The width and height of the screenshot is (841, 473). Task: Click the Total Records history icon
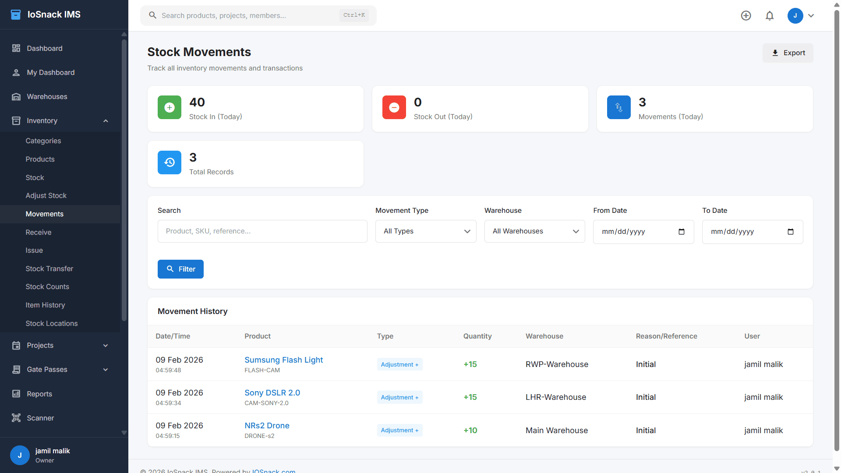click(x=170, y=162)
